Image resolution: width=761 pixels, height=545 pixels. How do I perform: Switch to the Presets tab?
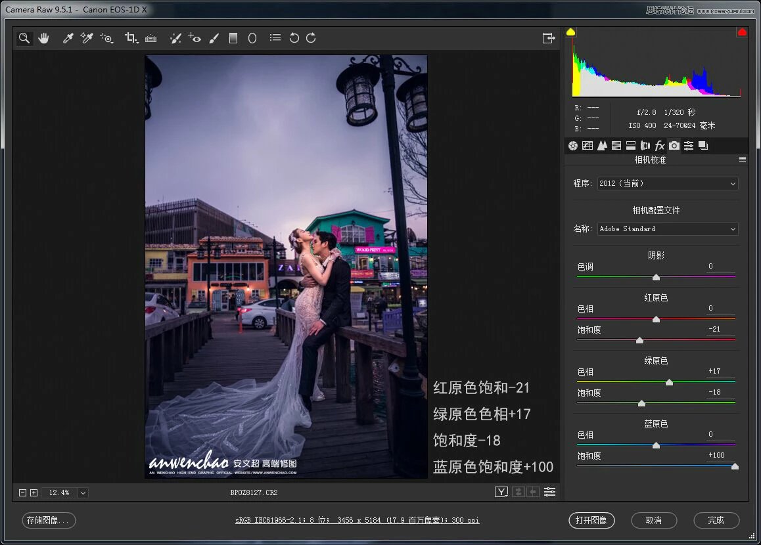(689, 146)
